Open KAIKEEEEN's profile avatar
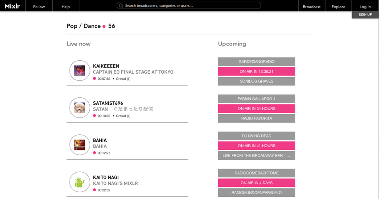Image resolution: width=379 pixels, height=199 pixels. [x=80, y=70]
